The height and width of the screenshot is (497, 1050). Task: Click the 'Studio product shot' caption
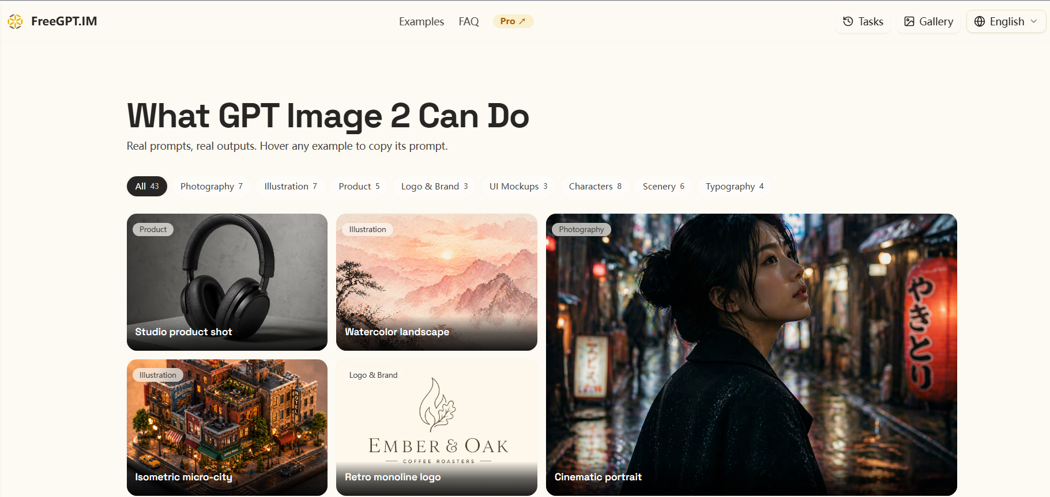pos(183,332)
